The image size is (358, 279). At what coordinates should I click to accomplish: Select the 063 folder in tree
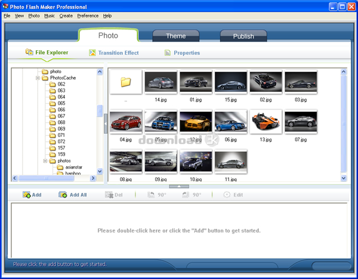[57, 91]
